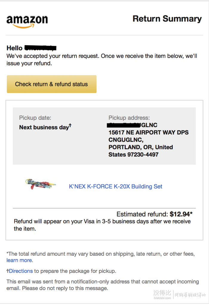Screen dimensions: 209x305
Task: Click the dagger footnote mark beside Next business day
Action: 70,126
